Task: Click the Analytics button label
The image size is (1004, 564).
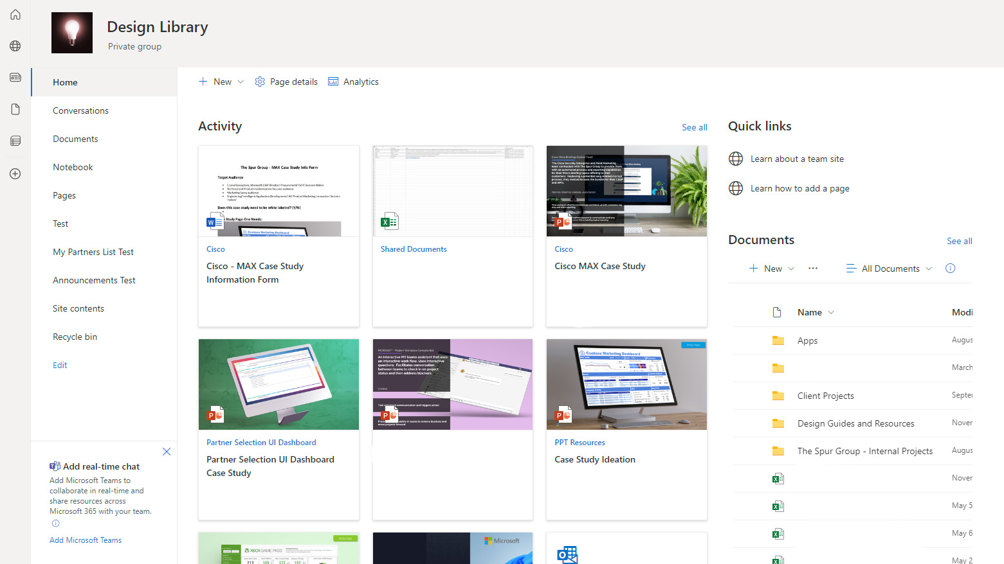Action: (x=361, y=82)
